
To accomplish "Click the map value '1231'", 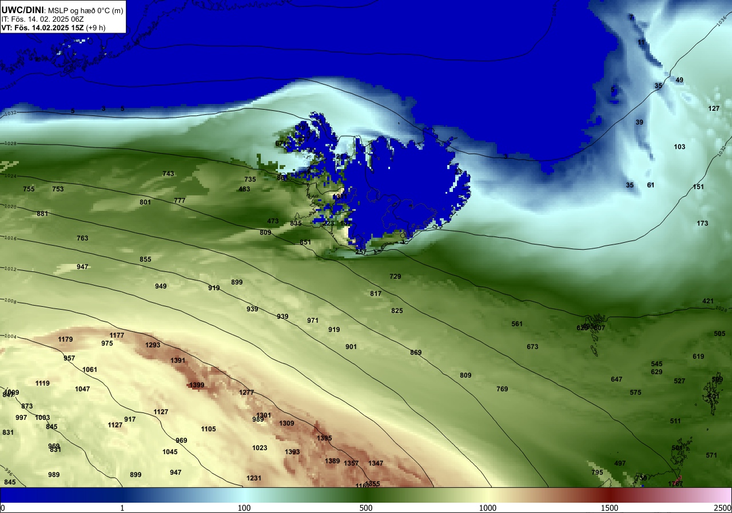I will click(254, 478).
